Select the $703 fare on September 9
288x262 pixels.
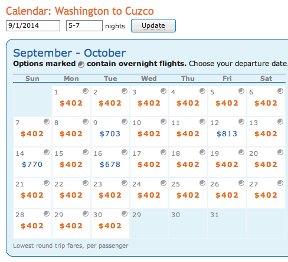[x=110, y=134]
